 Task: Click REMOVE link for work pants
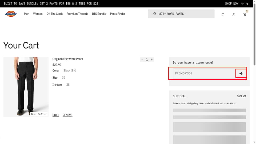(67, 115)
